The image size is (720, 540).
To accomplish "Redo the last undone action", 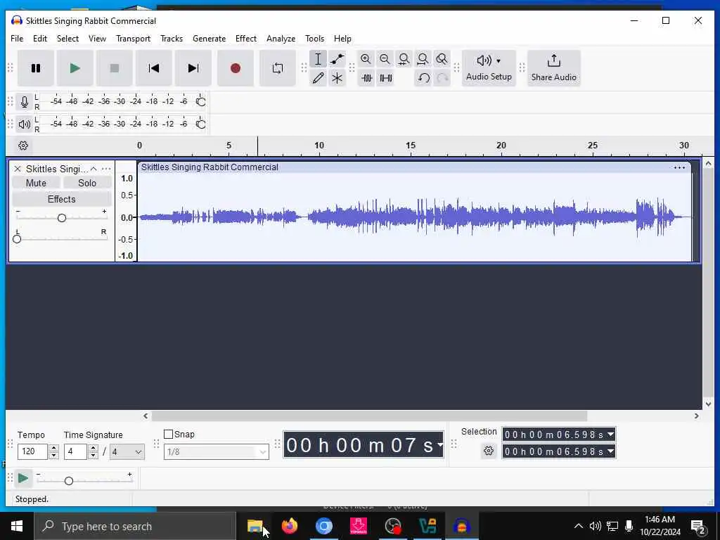I will click(442, 78).
